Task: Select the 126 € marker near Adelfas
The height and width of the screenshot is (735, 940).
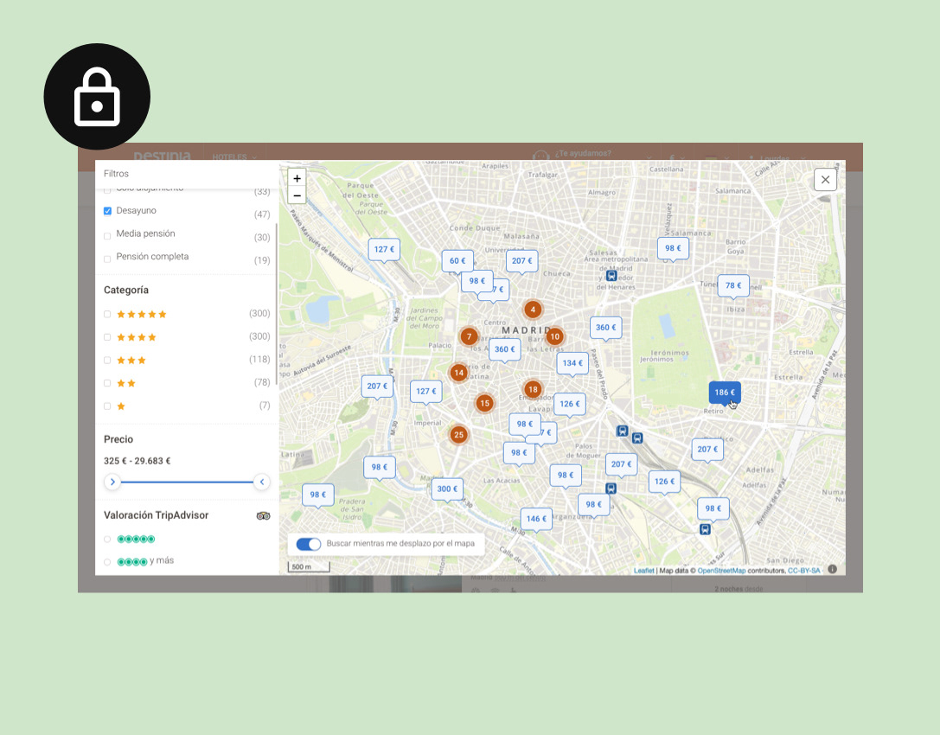Action: point(664,482)
